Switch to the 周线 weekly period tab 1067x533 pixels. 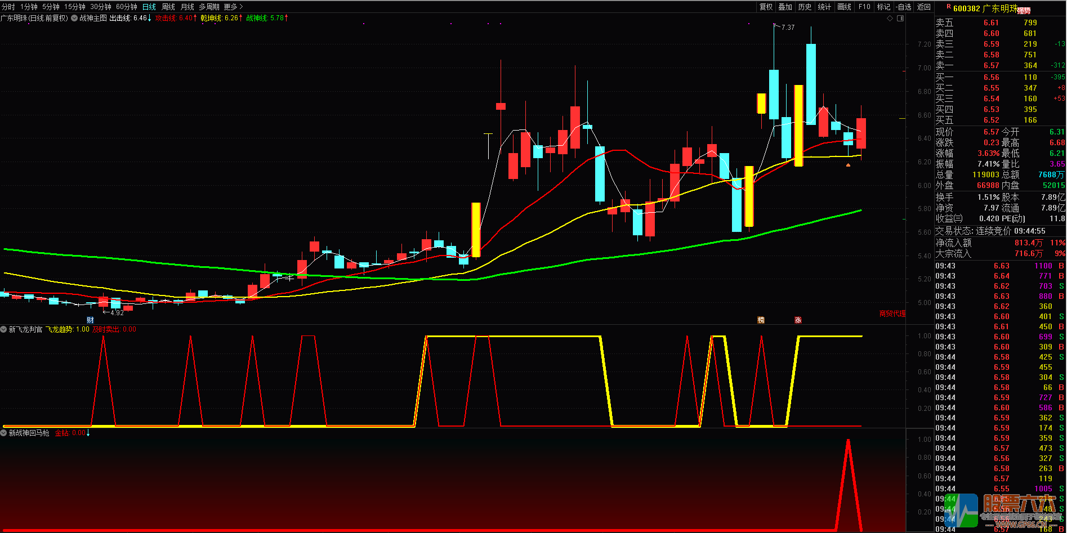(x=168, y=7)
